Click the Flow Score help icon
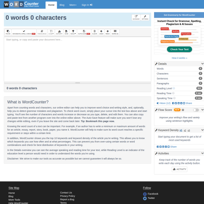Image resolution: width=204 pixels, height=204 pixels. point(183,110)
